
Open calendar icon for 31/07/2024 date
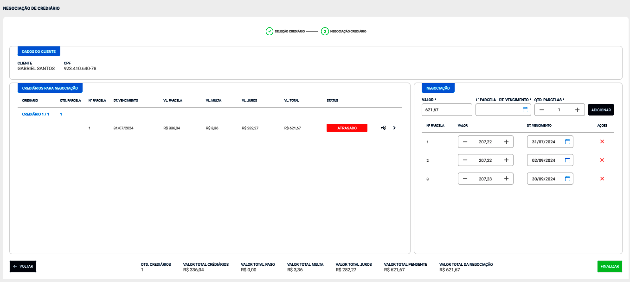coord(567,142)
